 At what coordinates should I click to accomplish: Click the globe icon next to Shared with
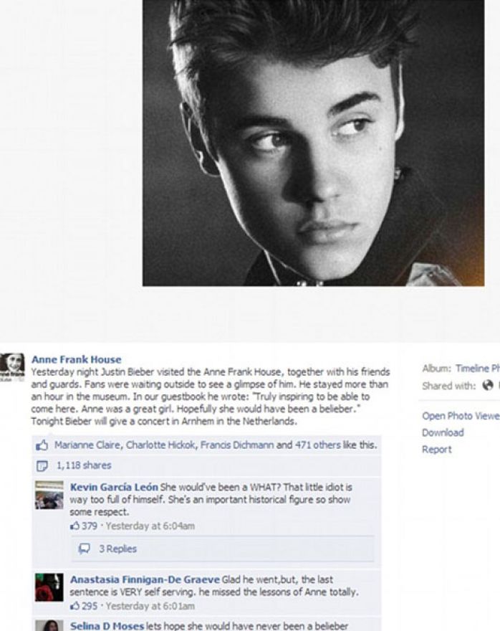(x=488, y=385)
